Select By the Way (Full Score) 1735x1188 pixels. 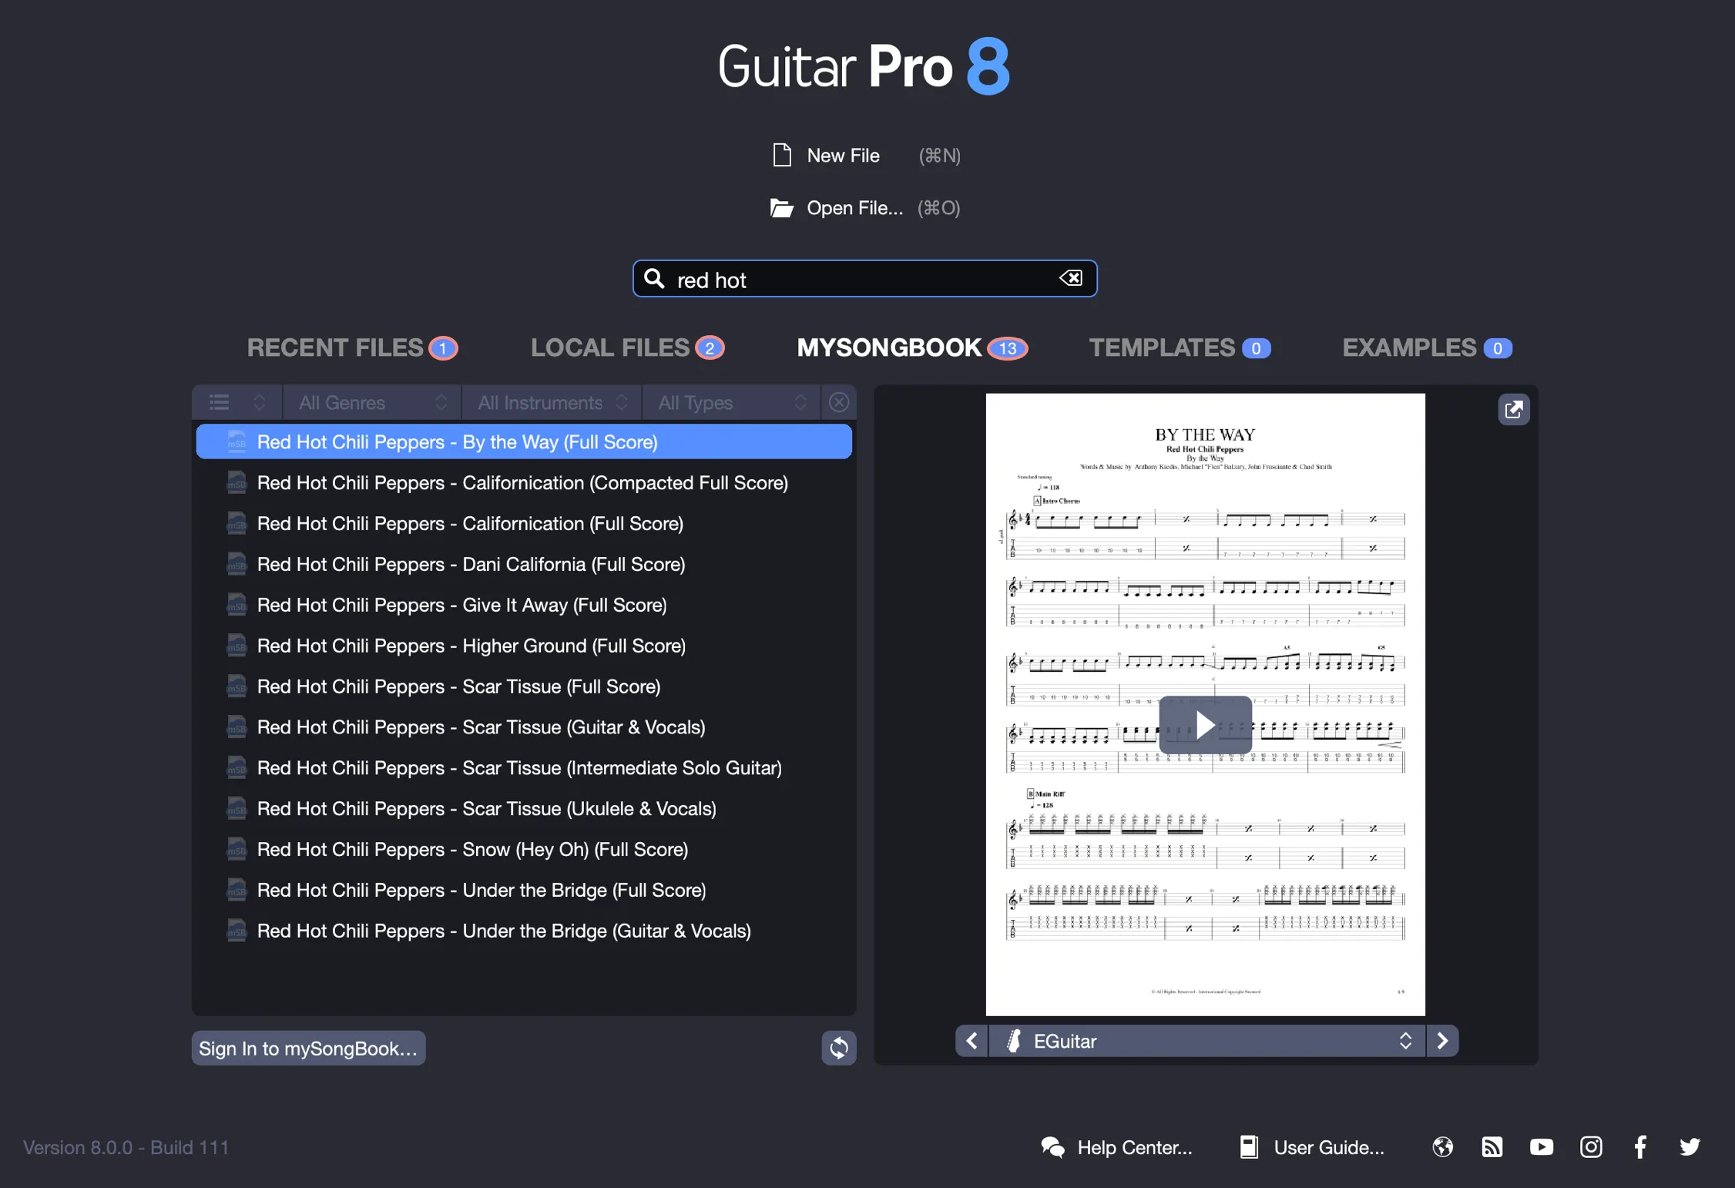tap(524, 442)
